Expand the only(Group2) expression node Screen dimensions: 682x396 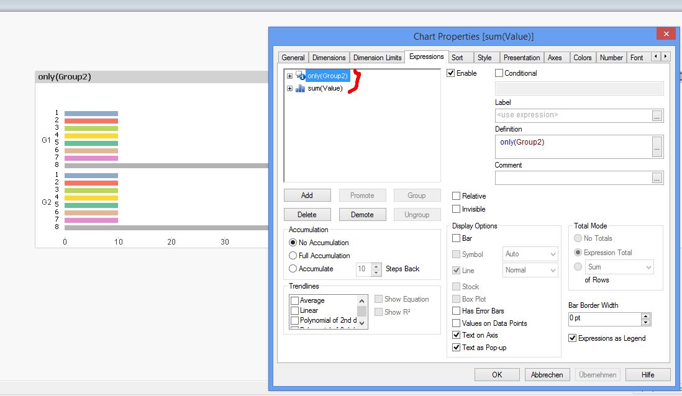pos(289,76)
